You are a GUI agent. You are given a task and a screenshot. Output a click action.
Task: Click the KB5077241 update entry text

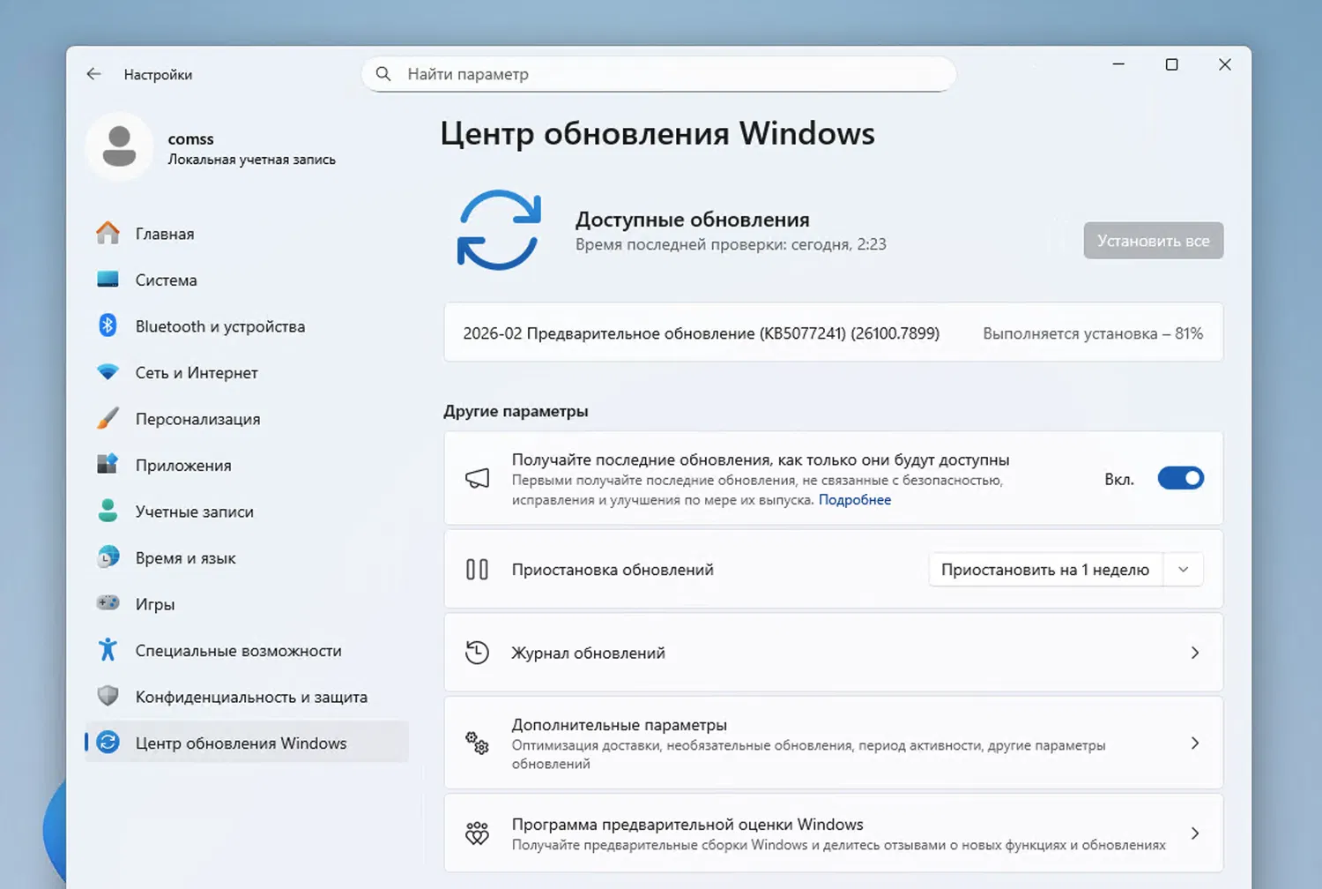coord(702,333)
